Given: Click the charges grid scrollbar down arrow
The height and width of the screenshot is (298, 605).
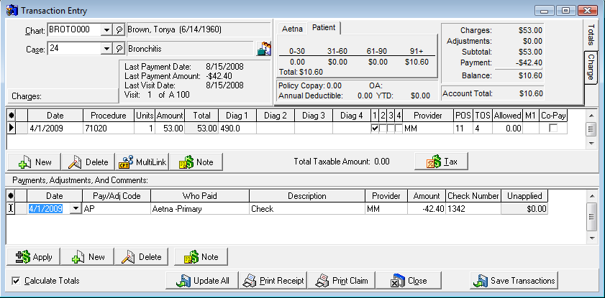Looking at the screenshot, I should 591,144.
